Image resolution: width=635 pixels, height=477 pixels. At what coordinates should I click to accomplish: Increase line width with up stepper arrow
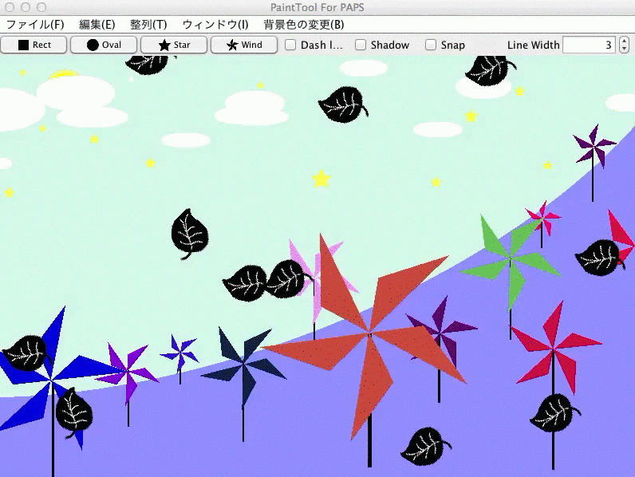[x=624, y=41]
